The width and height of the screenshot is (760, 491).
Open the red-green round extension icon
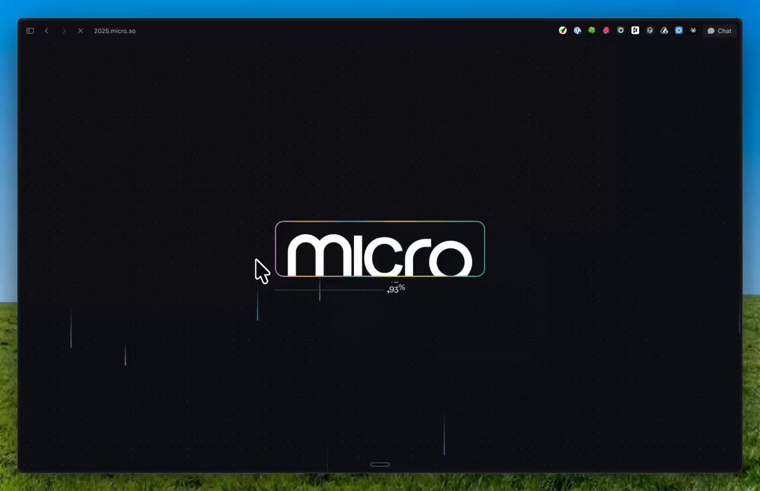coord(562,30)
